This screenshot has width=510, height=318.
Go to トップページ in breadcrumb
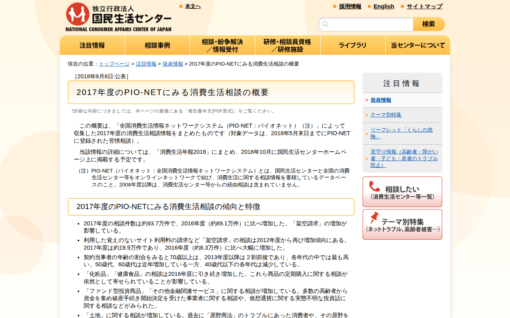(114, 64)
